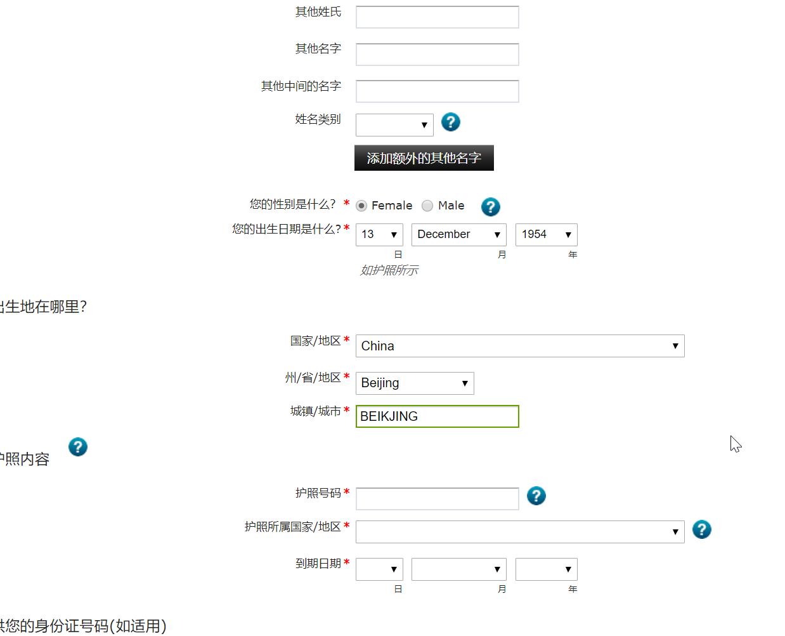Open the province dropdown showing Beijing
The height and width of the screenshot is (636, 785).
[414, 383]
